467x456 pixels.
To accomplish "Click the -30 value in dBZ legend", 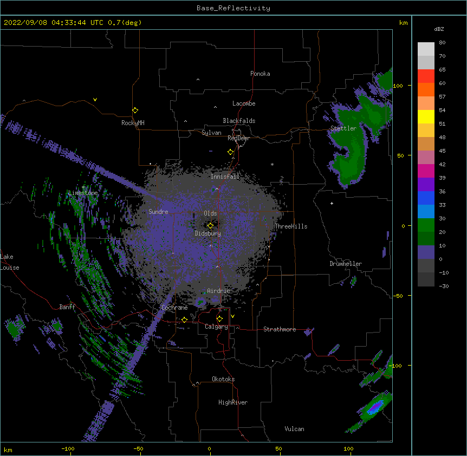I will pyautogui.click(x=444, y=286).
